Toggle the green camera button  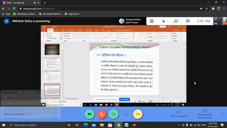(x=114, y=114)
